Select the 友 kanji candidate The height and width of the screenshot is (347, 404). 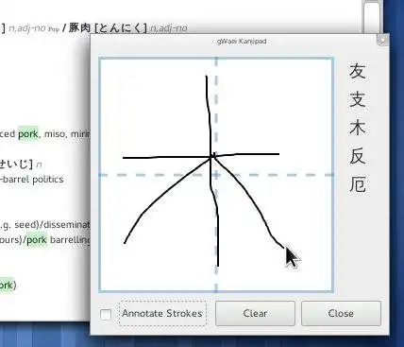pyautogui.click(x=358, y=71)
